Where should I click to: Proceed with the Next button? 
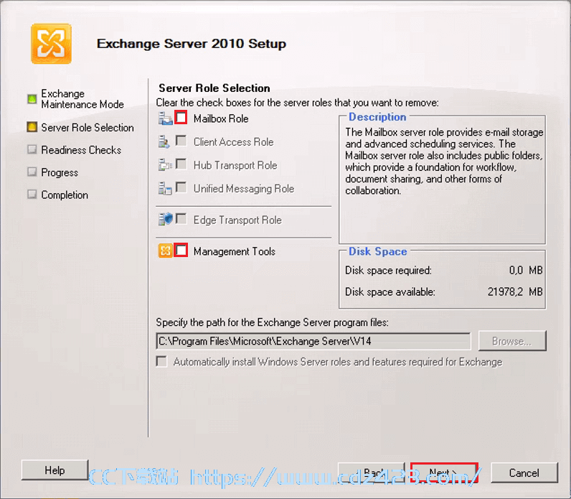click(444, 472)
